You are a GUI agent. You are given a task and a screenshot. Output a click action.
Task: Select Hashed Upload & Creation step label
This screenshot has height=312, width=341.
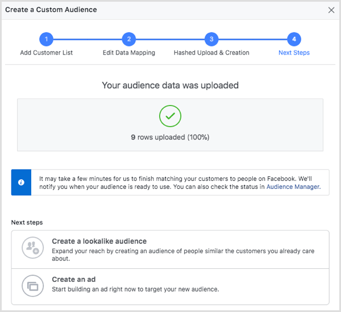click(211, 53)
